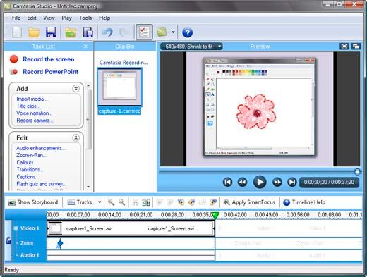Undo the last action in toolbar

107,32
